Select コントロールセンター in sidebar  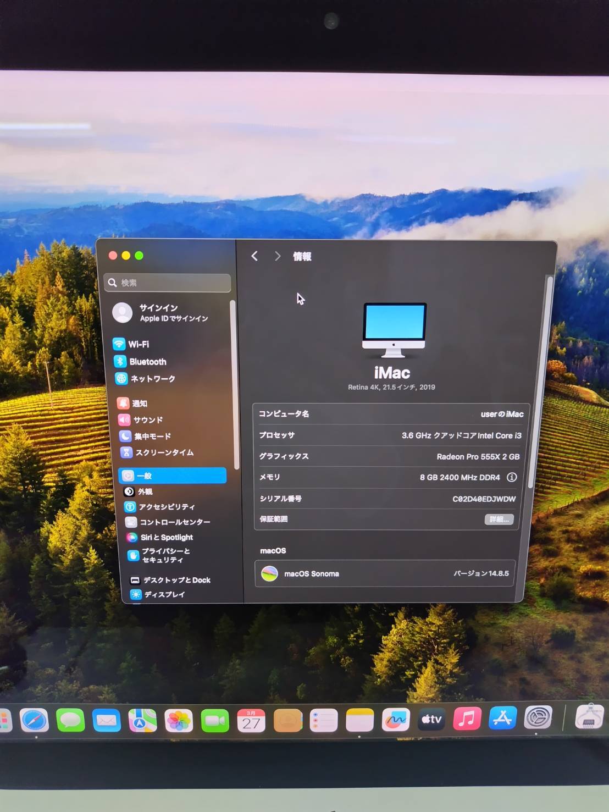(168, 522)
